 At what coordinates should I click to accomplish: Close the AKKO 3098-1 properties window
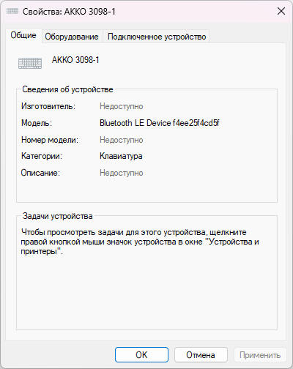click(x=281, y=11)
